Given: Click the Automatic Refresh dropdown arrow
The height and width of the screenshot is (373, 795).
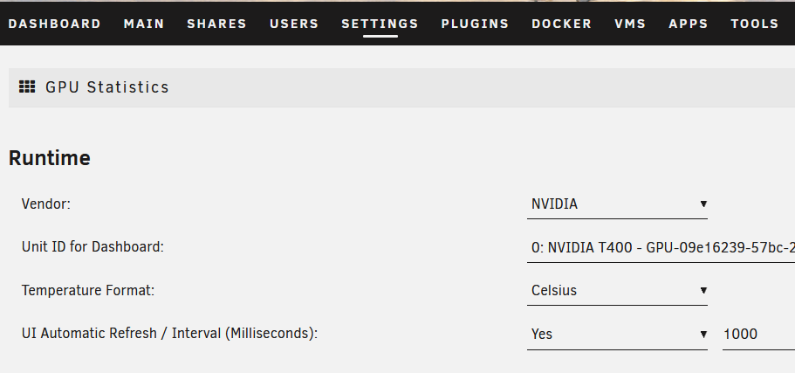Looking at the screenshot, I should pos(703,335).
